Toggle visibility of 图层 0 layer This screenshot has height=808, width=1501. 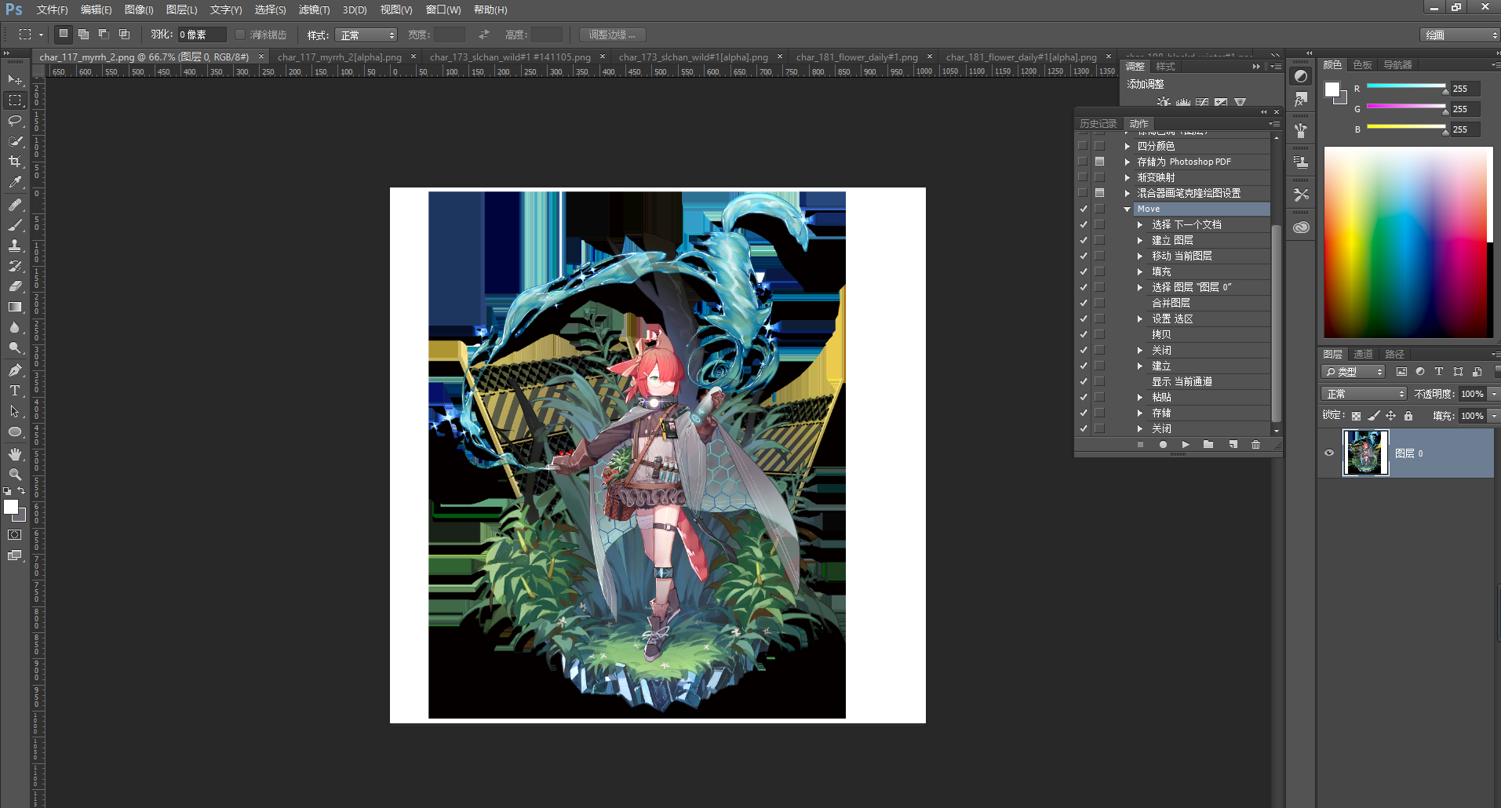coord(1329,453)
